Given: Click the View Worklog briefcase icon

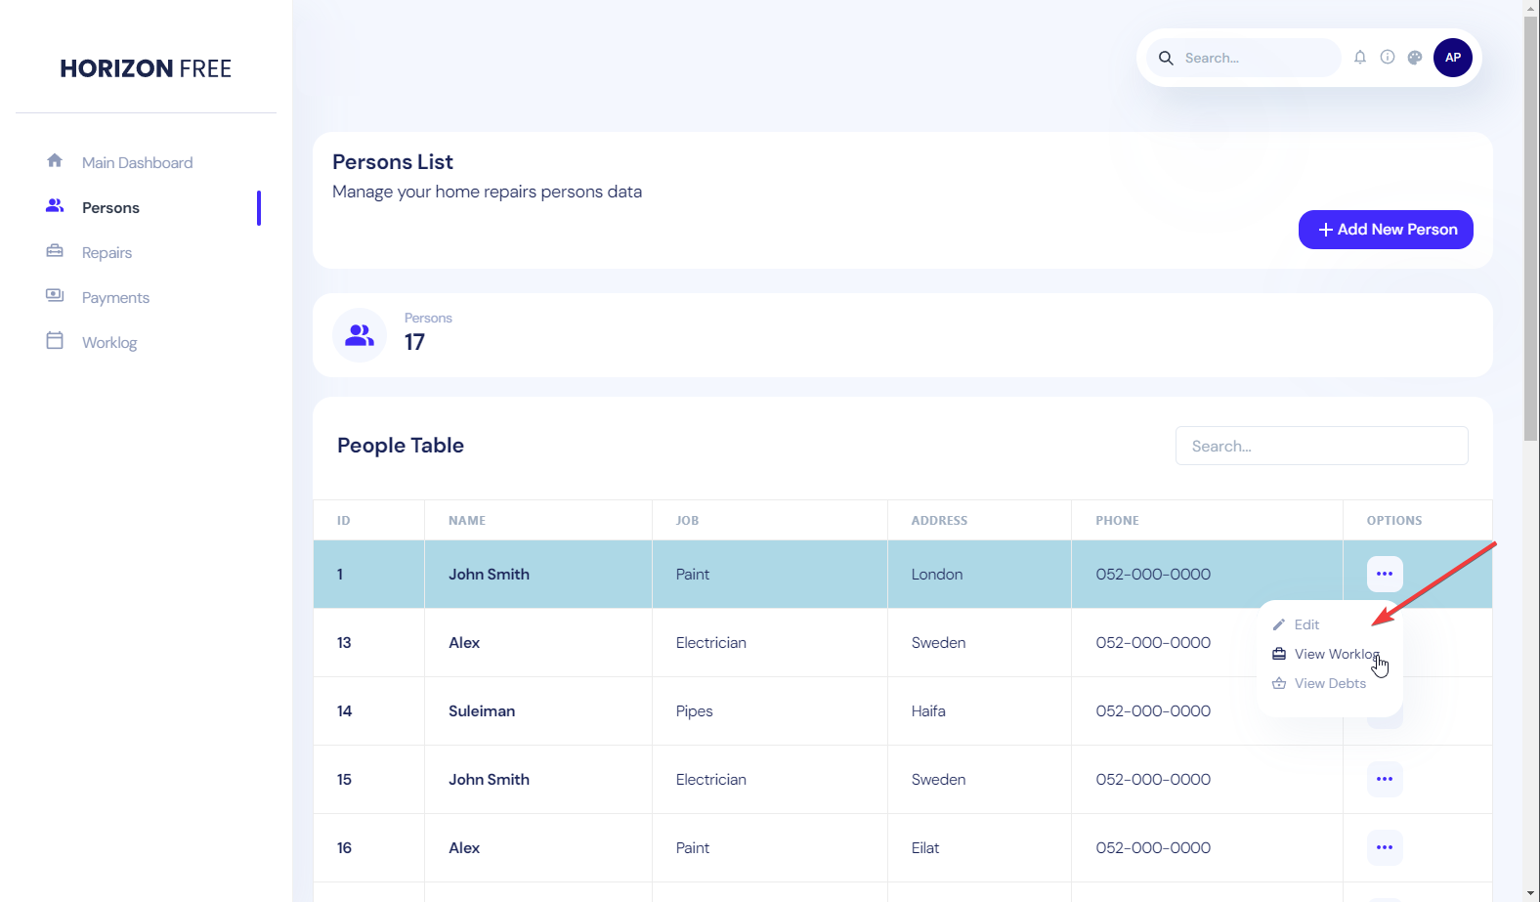Looking at the screenshot, I should click(x=1279, y=654).
